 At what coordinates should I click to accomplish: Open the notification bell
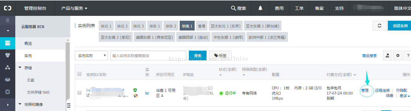[260, 8]
